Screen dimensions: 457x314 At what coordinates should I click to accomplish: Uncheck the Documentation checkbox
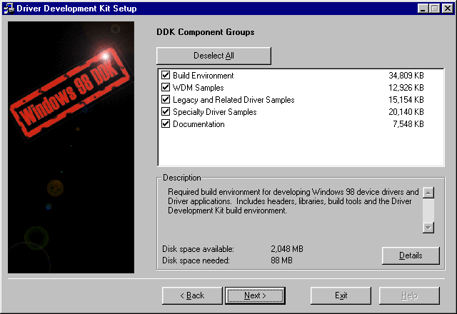click(x=166, y=123)
